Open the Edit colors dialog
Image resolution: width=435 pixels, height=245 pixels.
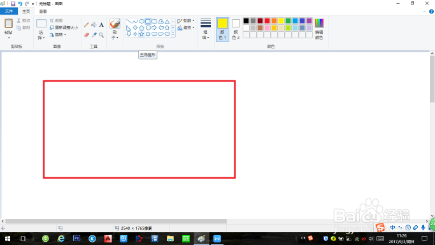[x=319, y=29]
